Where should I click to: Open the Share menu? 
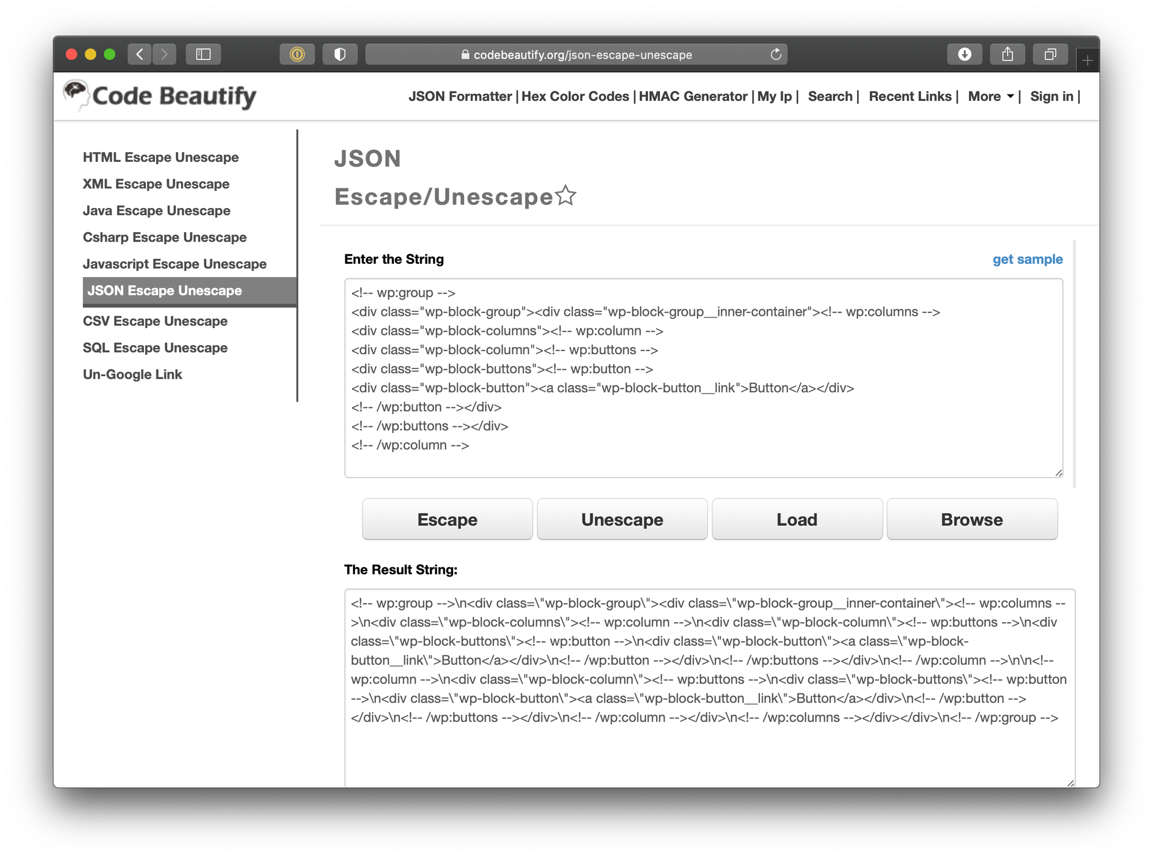point(1007,54)
